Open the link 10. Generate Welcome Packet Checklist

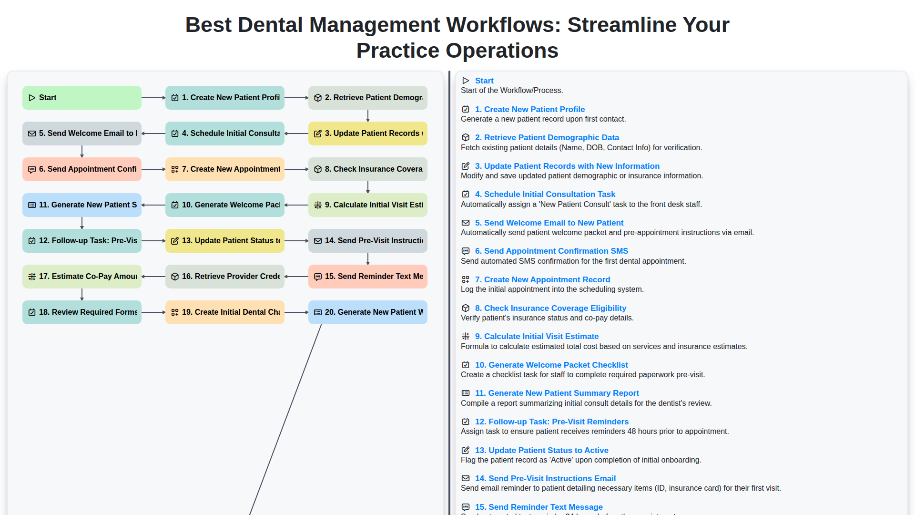click(551, 365)
